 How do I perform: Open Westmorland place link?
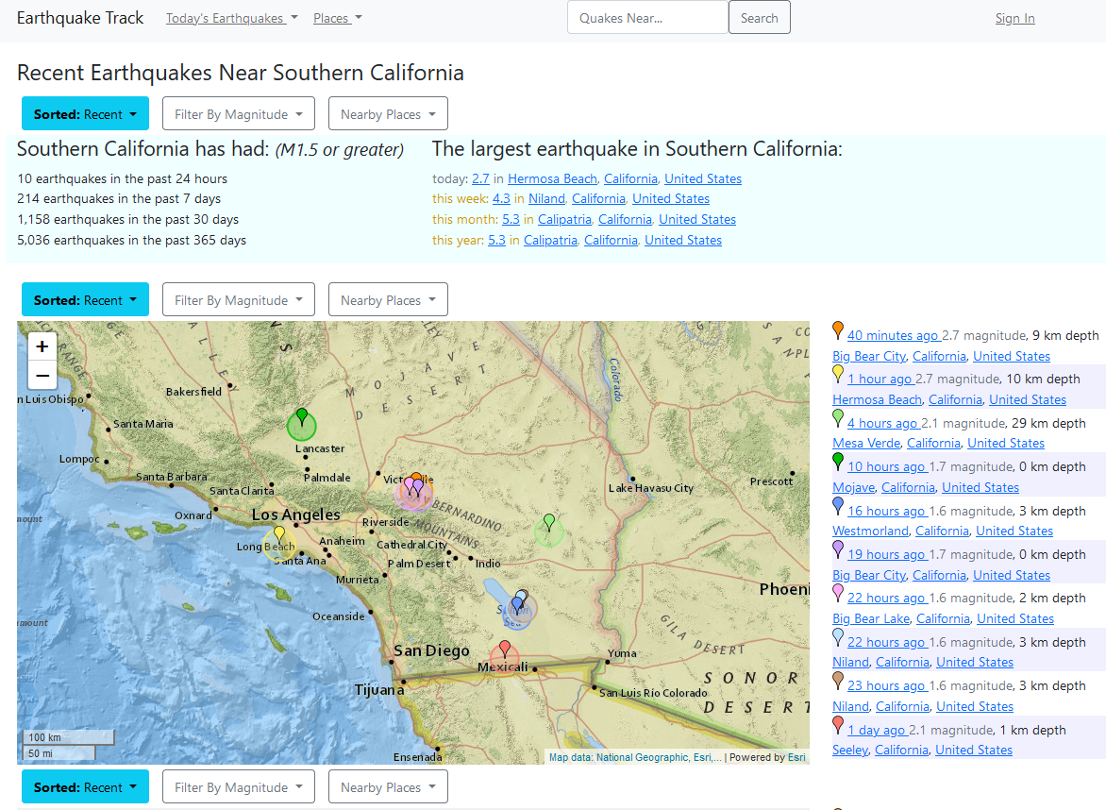coord(870,531)
